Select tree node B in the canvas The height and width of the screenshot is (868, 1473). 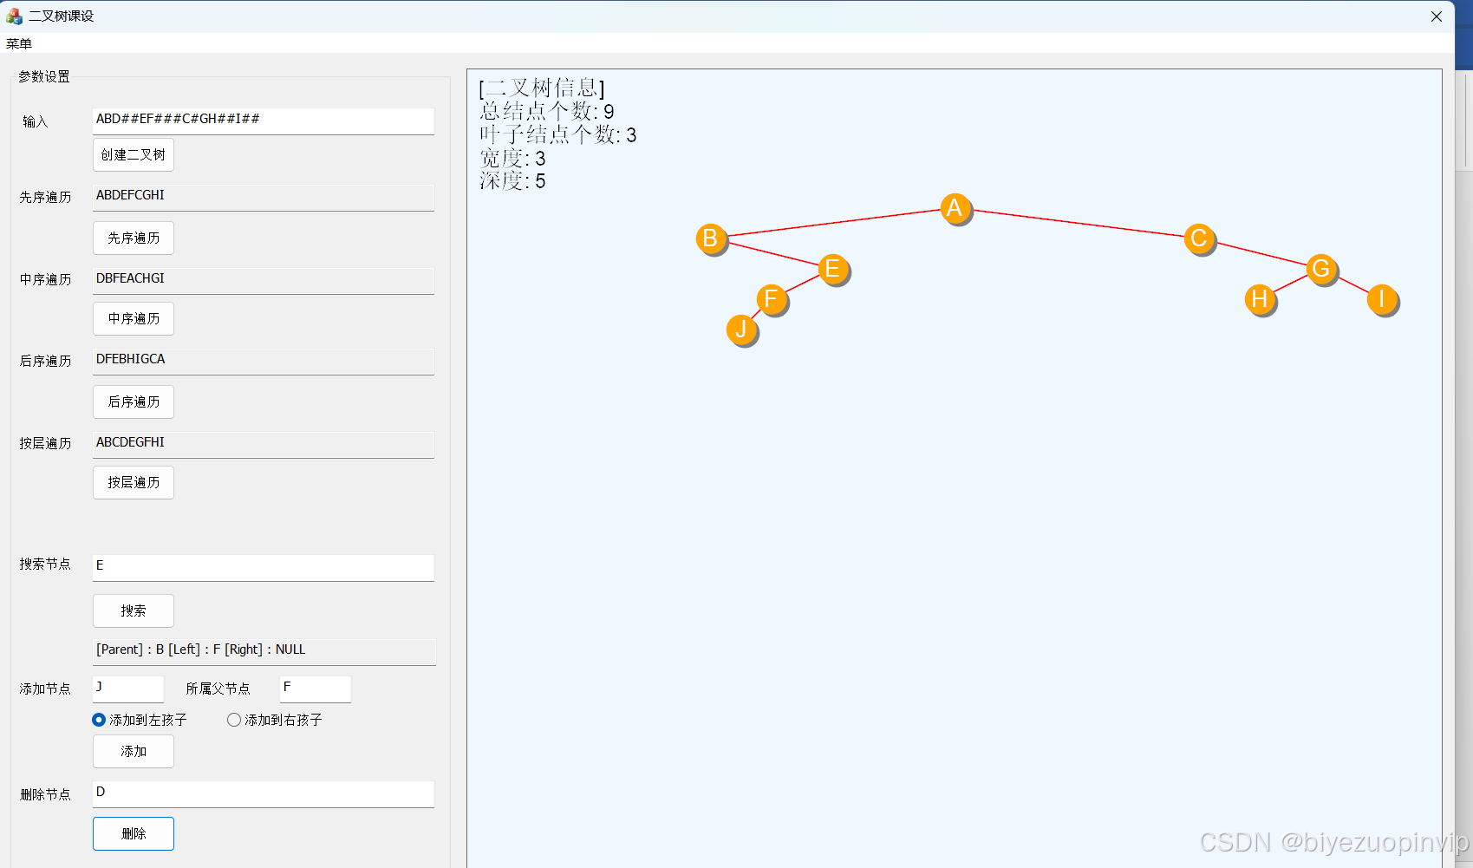tap(711, 238)
